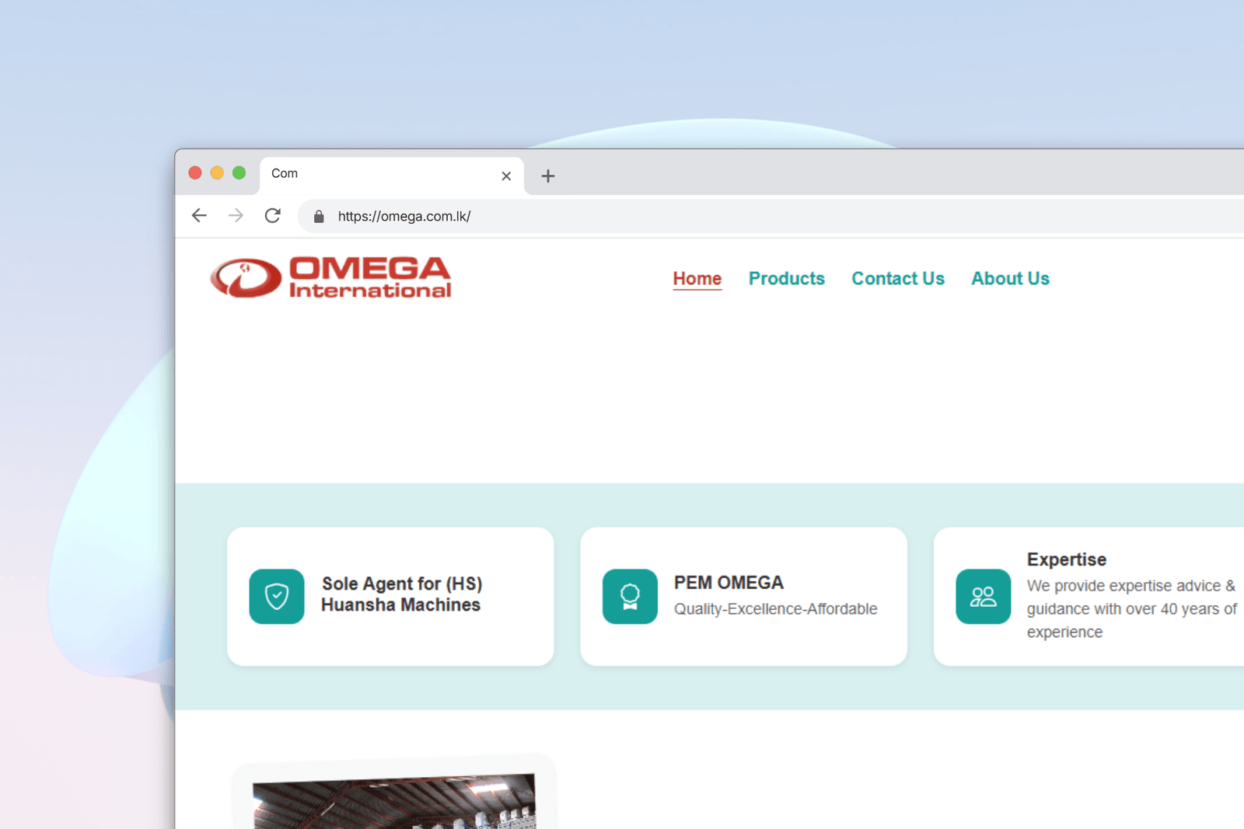Click the green maximize window button
The width and height of the screenshot is (1244, 829).
pos(239,172)
